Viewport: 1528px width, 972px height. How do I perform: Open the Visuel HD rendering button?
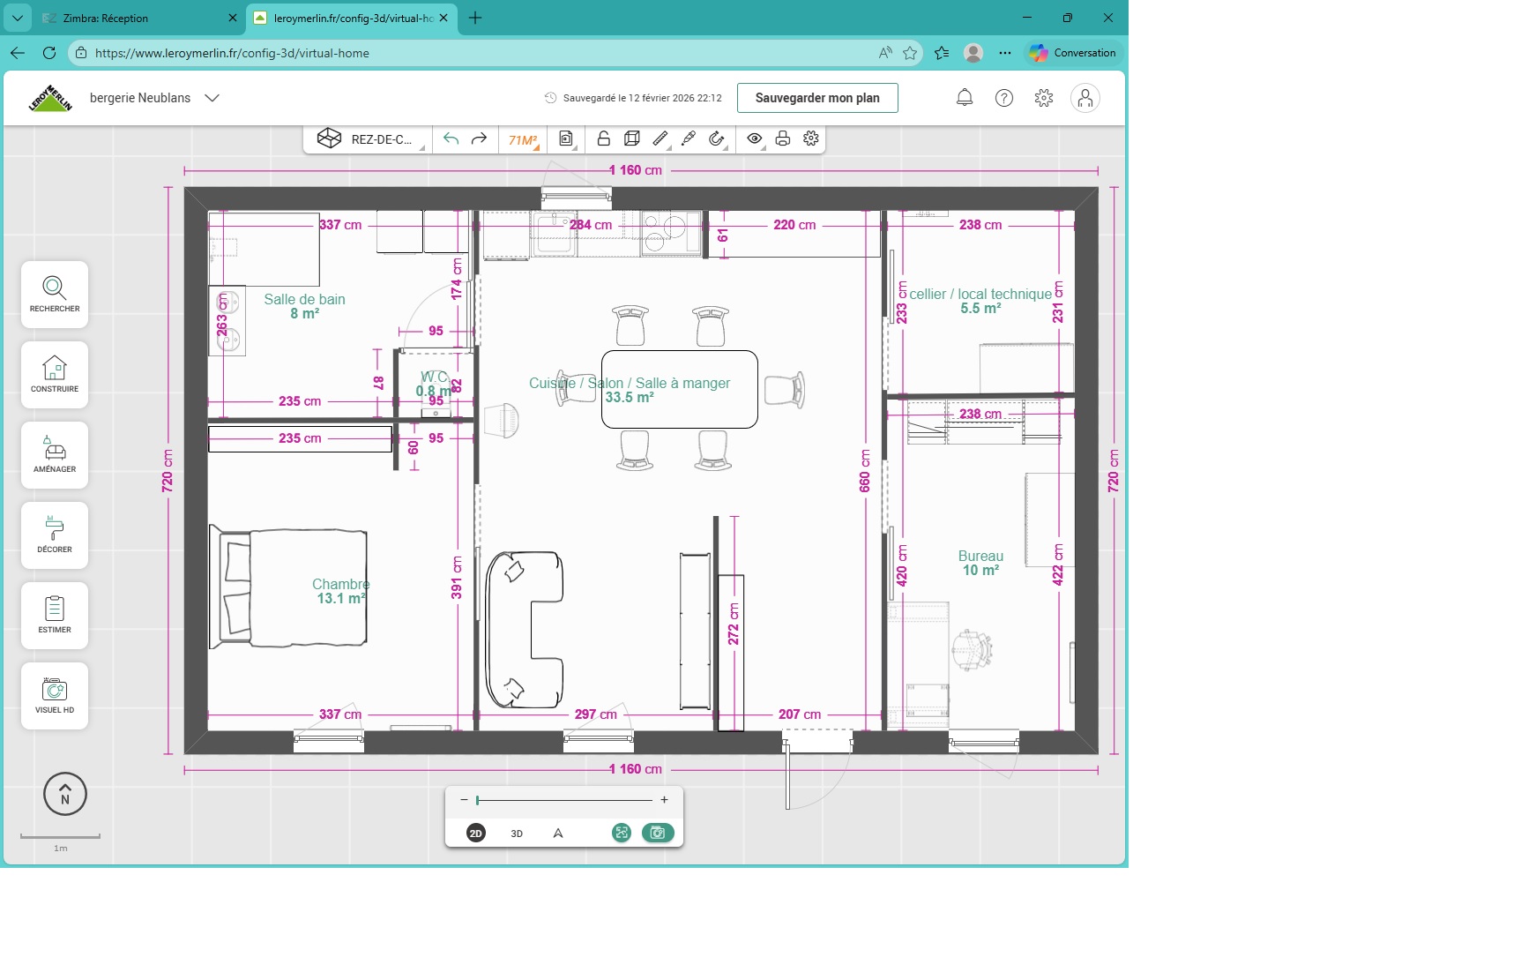55,696
